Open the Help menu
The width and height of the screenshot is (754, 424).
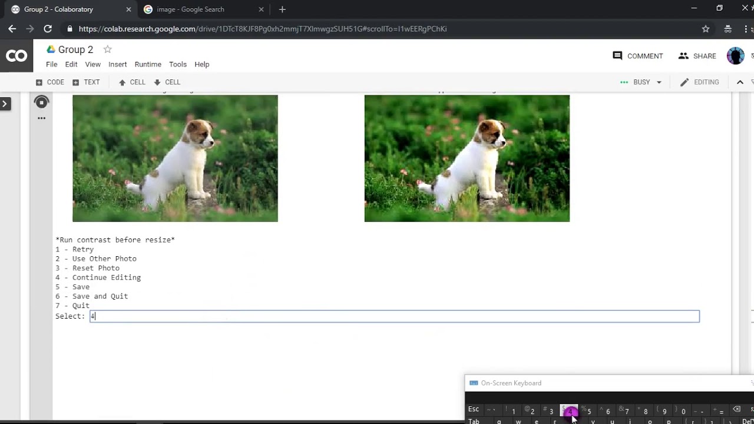(x=202, y=64)
